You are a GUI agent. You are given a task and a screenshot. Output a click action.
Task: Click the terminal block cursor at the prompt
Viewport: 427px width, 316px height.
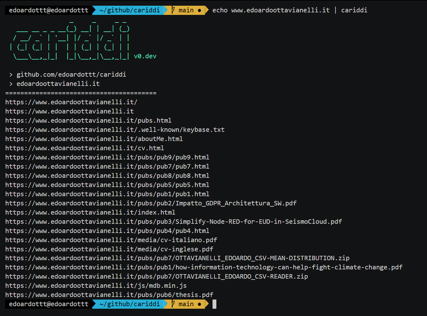(x=214, y=304)
